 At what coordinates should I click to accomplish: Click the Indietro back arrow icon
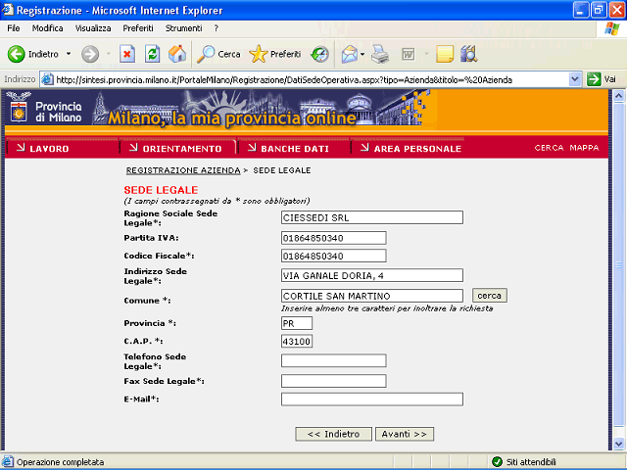pyautogui.click(x=17, y=54)
